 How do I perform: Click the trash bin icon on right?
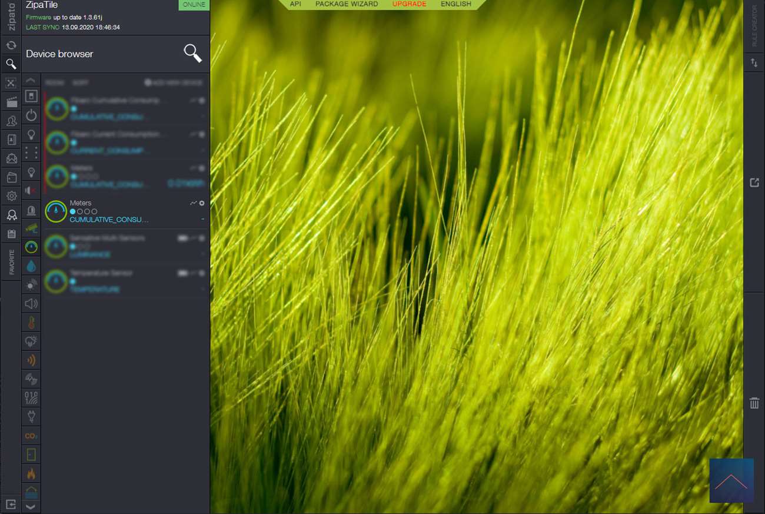[754, 403]
